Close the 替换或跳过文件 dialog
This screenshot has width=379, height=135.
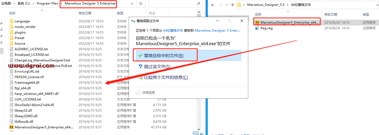click(x=242, y=21)
